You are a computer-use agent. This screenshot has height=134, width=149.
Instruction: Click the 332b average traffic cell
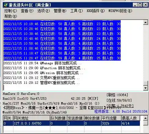111,123
